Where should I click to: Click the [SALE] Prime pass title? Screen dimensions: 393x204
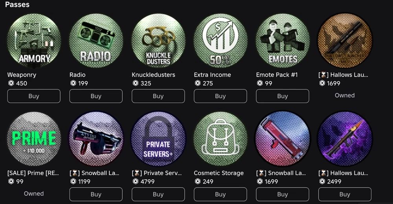33,173
